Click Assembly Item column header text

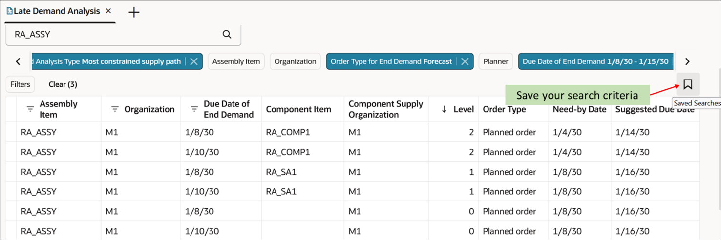tap(58, 109)
